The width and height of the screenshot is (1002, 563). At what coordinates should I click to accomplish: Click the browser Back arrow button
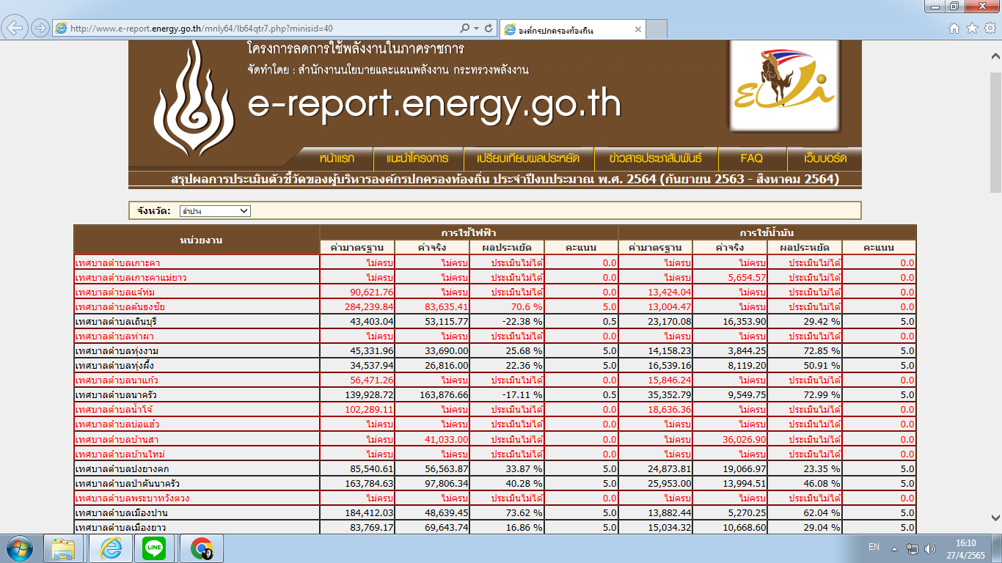tap(16, 29)
